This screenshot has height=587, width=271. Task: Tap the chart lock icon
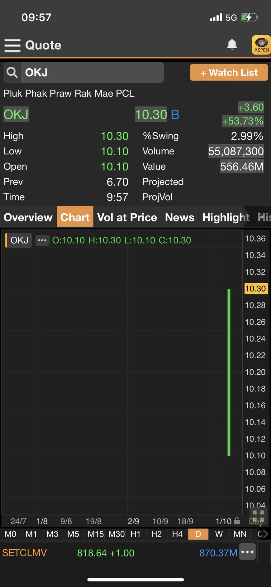tap(237, 521)
